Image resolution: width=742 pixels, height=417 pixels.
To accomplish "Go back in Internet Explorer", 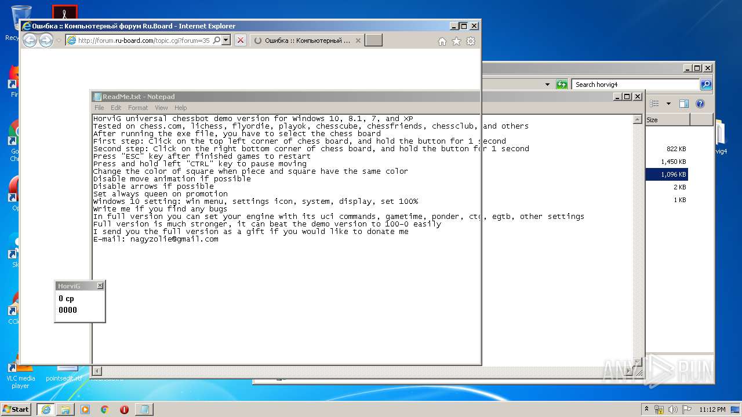I will click(30, 40).
